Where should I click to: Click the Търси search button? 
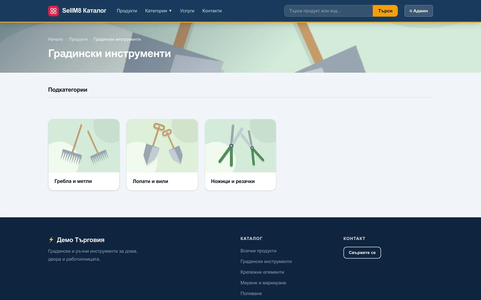(385, 11)
